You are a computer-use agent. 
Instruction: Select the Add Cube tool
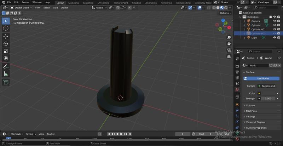[x=6, y=82]
